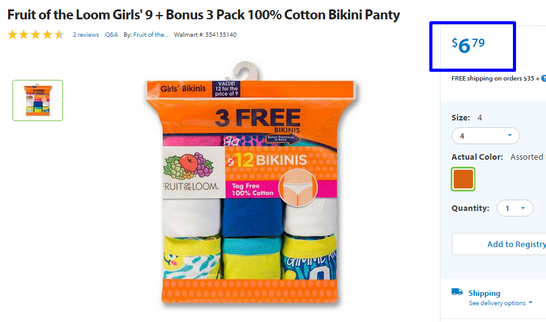Click the Shipping heading link
Screen dimensions: 546x322
(x=484, y=293)
